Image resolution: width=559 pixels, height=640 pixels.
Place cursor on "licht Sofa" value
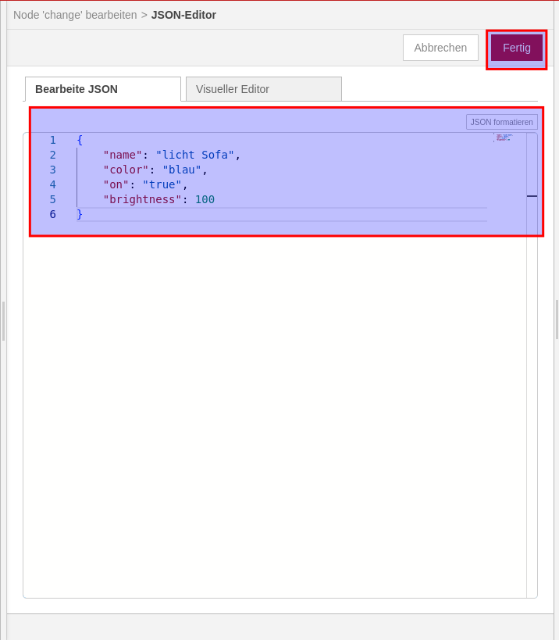point(195,155)
